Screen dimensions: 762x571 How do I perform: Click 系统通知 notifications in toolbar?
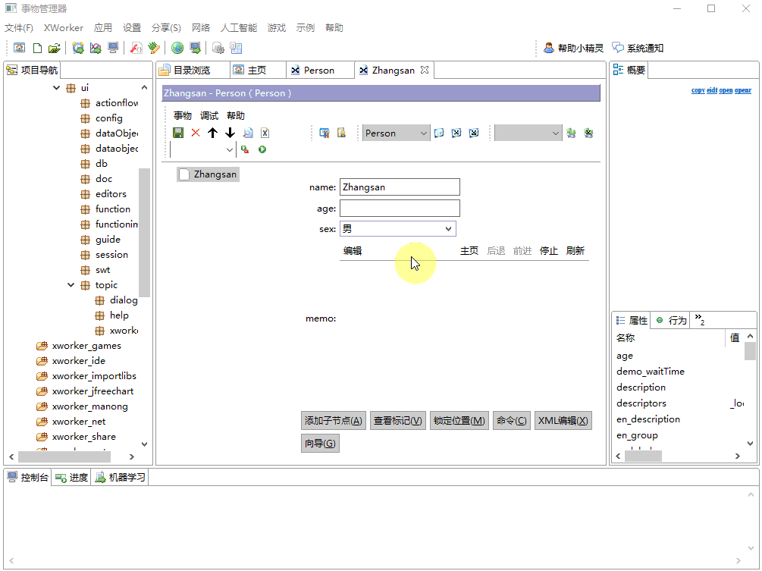pyautogui.click(x=638, y=48)
